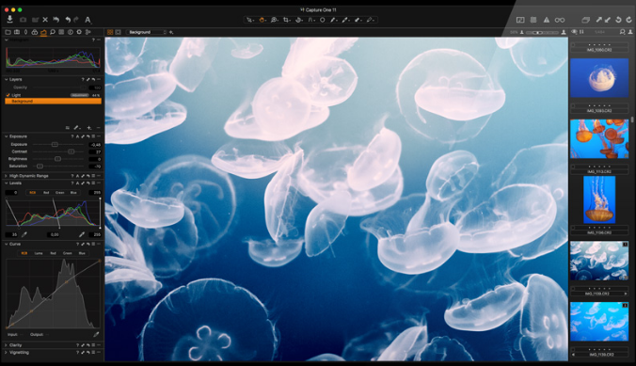This screenshot has width=636, height=366.
Task: Collapse the Levels panel
Action: pos(6,183)
